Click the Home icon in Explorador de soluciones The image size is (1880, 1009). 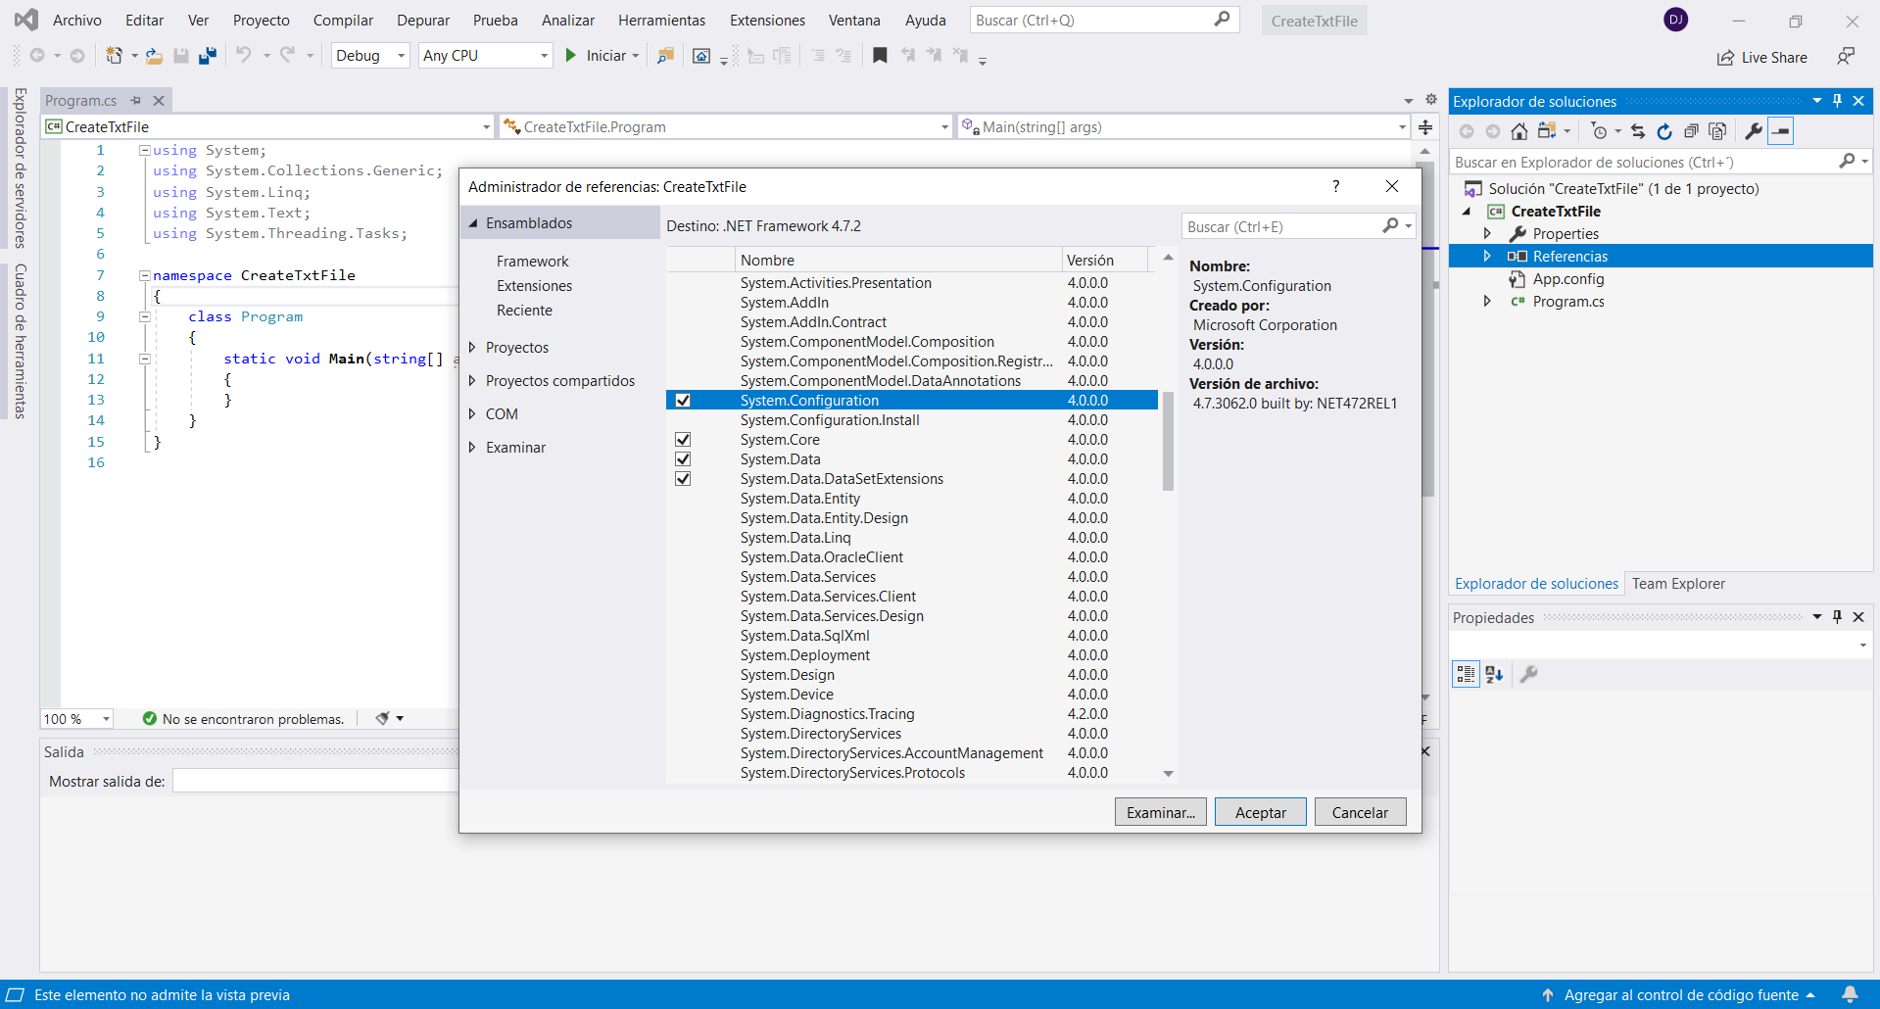[x=1518, y=131]
